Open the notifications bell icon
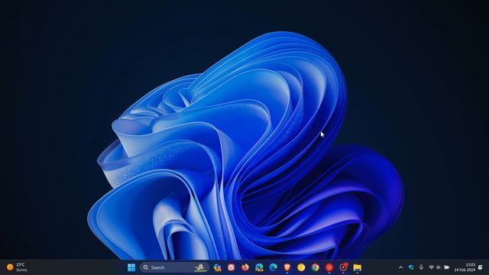 coord(481,267)
